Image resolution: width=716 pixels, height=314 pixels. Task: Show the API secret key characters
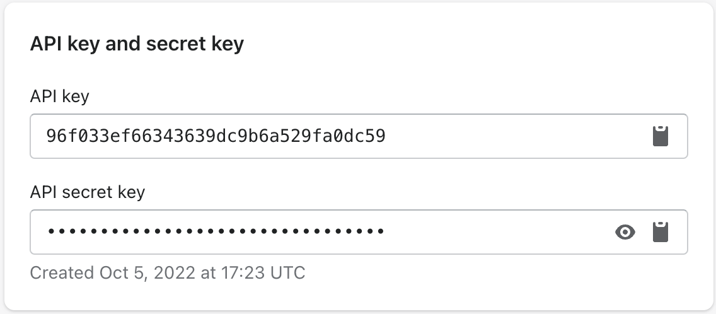(625, 233)
